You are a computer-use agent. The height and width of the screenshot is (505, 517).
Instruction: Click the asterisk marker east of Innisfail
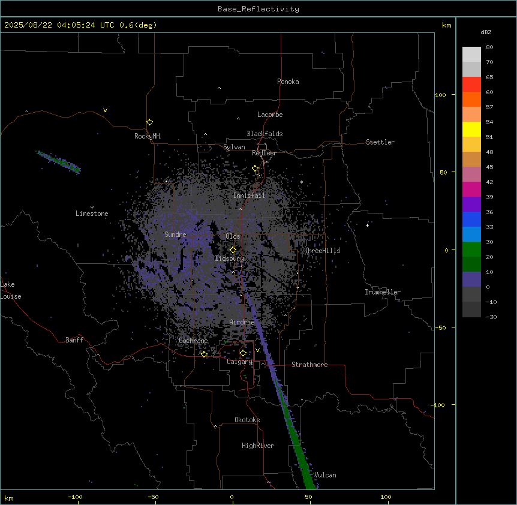click(x=301, y=182)
